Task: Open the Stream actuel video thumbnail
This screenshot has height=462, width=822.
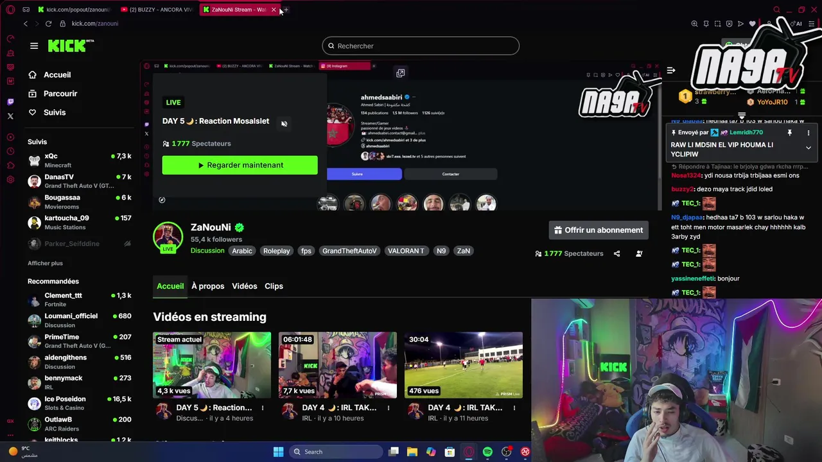Action: pyautogui.click(x=212, y=365)
